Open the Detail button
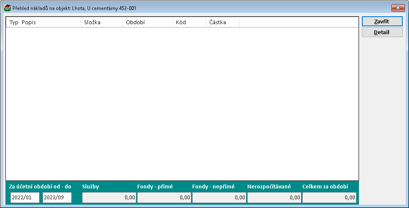The image size is (409, 208). (x=382, y=32)
